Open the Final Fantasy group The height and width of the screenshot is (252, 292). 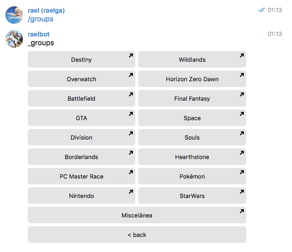192,99
